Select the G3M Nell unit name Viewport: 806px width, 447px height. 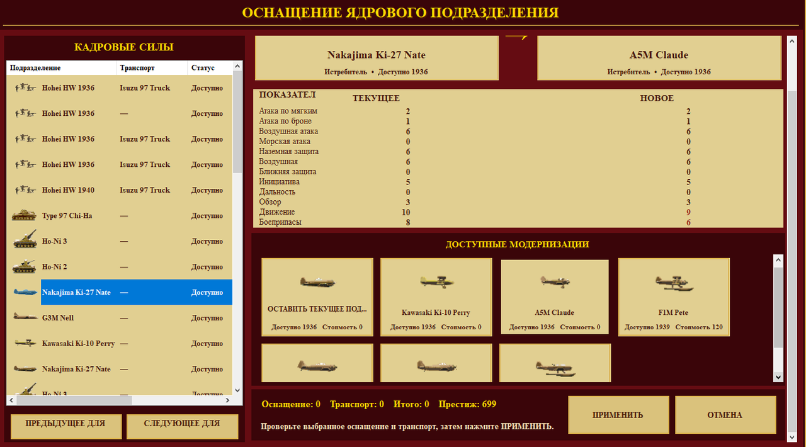point(58,318)
